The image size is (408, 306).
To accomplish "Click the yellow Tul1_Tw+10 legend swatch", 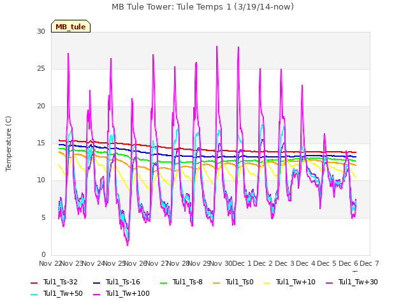I will point(267,282).
